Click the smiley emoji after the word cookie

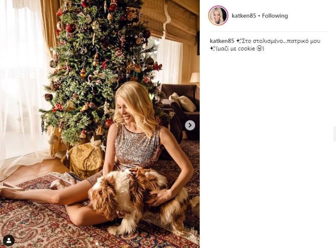point(260,48)
